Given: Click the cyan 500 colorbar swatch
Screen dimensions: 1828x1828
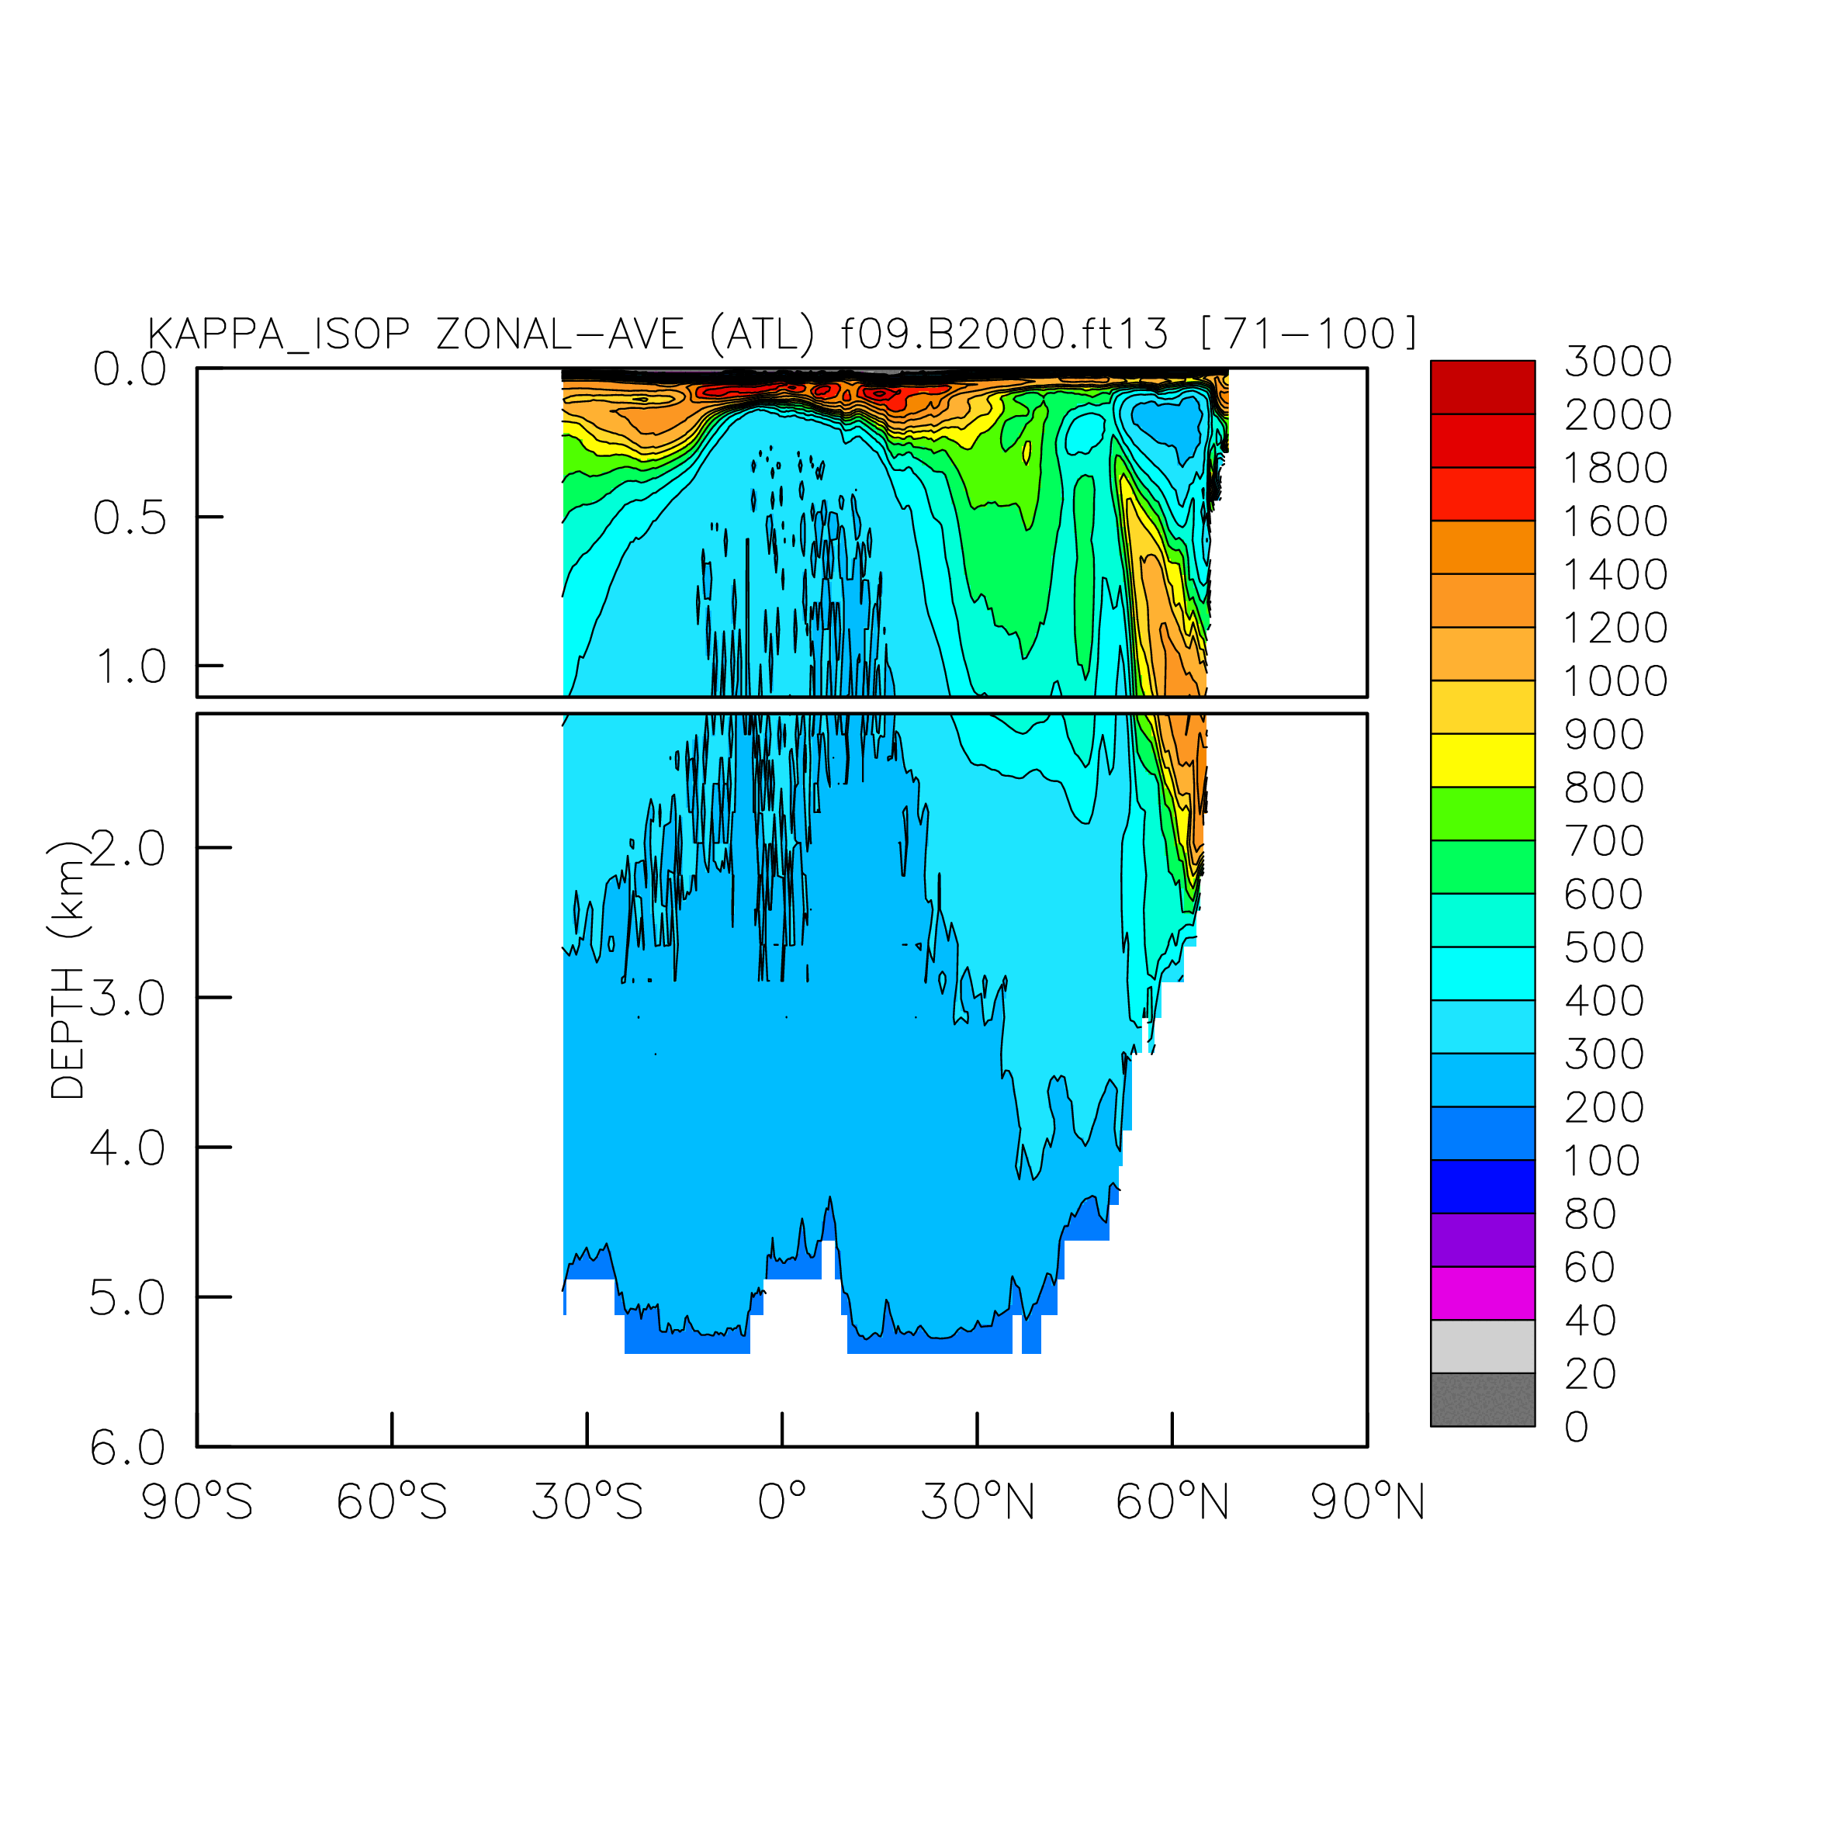Looking at the screenshot, I should [1482, 974].
